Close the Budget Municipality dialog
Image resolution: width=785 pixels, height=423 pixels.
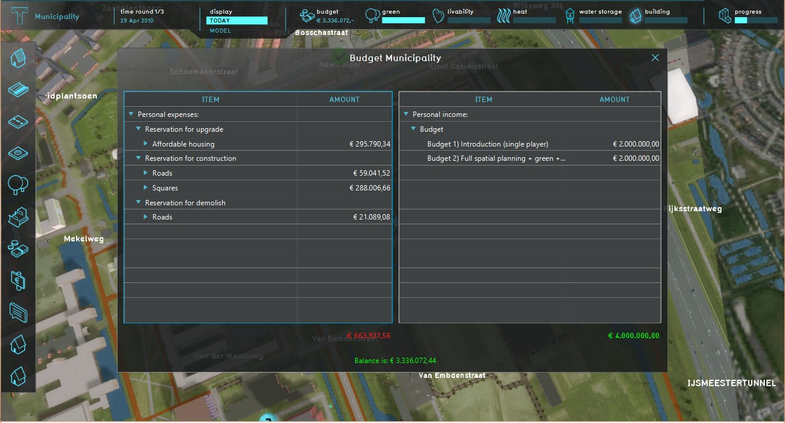pos(655,58)
